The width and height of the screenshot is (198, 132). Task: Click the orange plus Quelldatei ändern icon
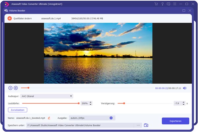[10, 18]
